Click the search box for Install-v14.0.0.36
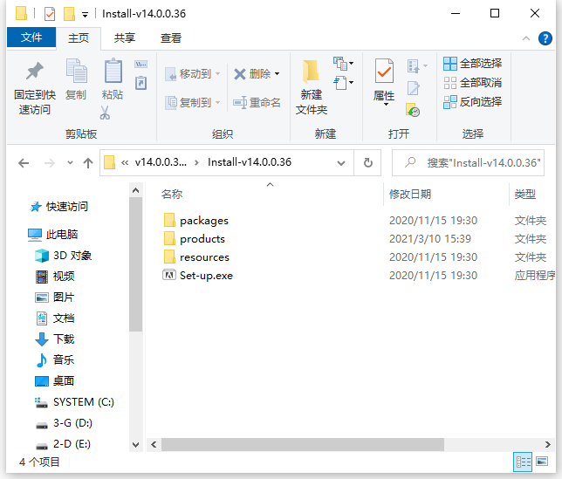 point(468,163)
